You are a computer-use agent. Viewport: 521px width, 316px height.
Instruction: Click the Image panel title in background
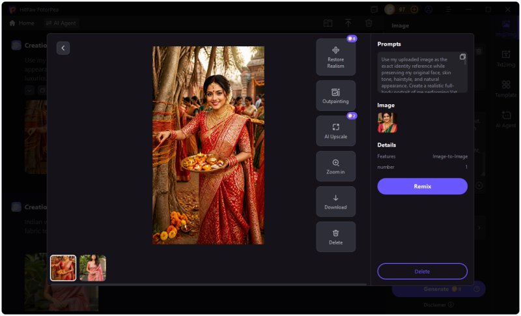coord(400,25)
